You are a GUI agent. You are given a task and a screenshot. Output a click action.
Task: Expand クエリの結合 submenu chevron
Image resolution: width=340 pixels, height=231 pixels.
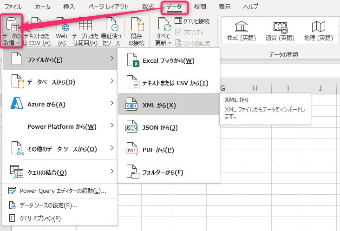[x=112, y=172]
